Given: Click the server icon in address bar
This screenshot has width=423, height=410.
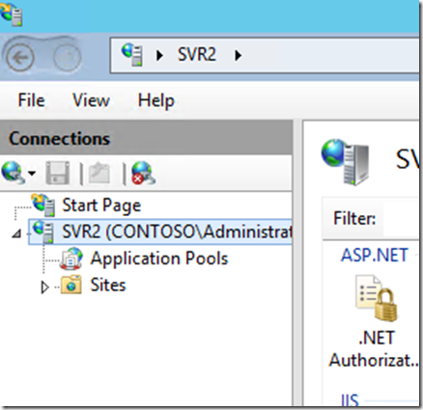Looking at the screenshot, I should click(x=132, y=55).
